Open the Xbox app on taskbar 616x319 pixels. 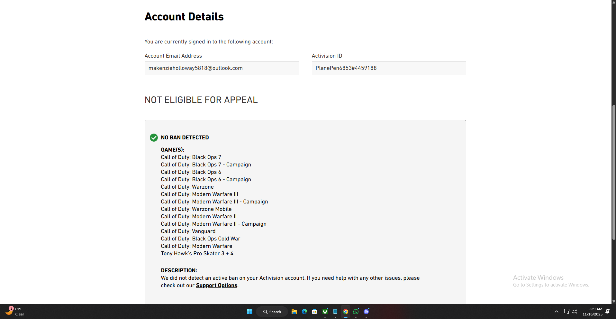click(x=325, y=312)
